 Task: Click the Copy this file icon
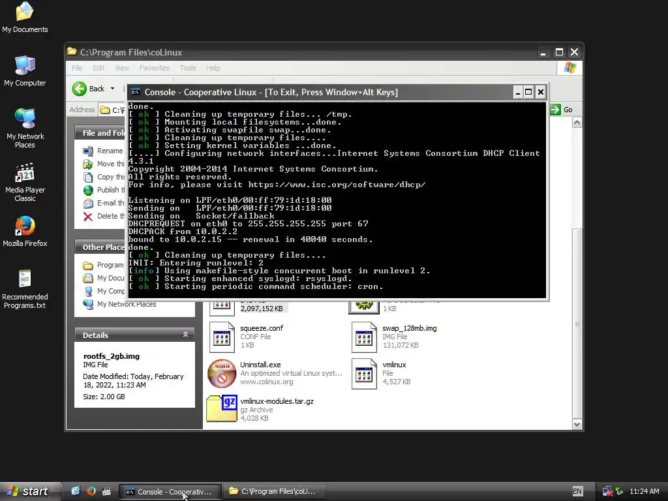pyautogui.click(x=88, y=177)
